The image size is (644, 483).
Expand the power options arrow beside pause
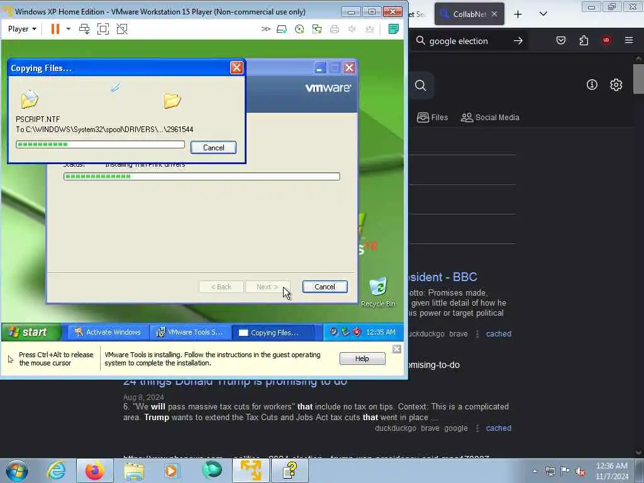click(x=68, y=29)
